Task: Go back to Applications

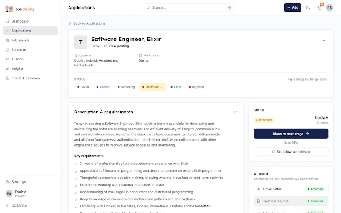Action: 87,23
